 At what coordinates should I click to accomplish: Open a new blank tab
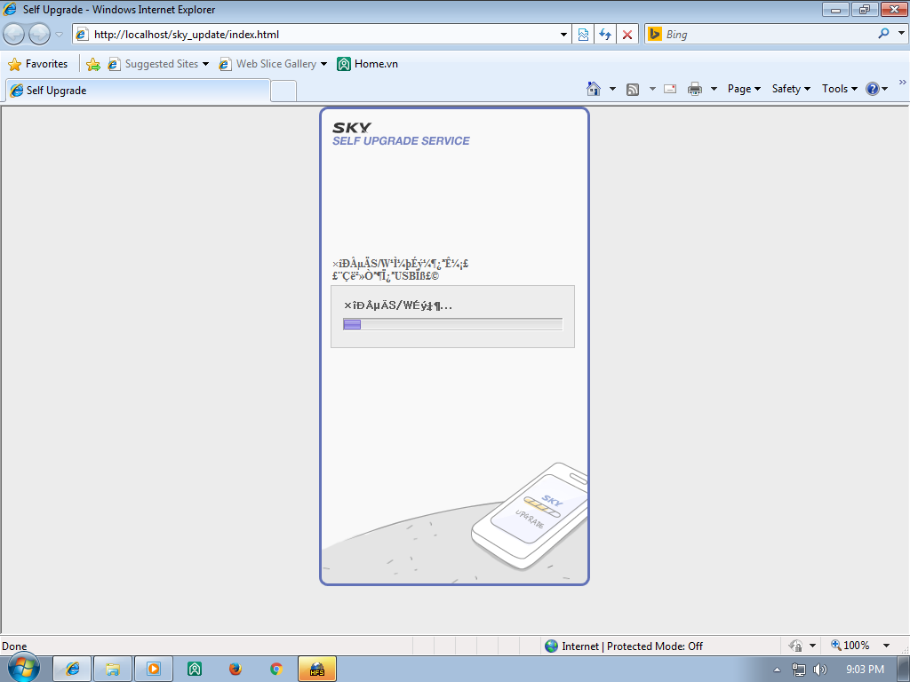point(283,91)
